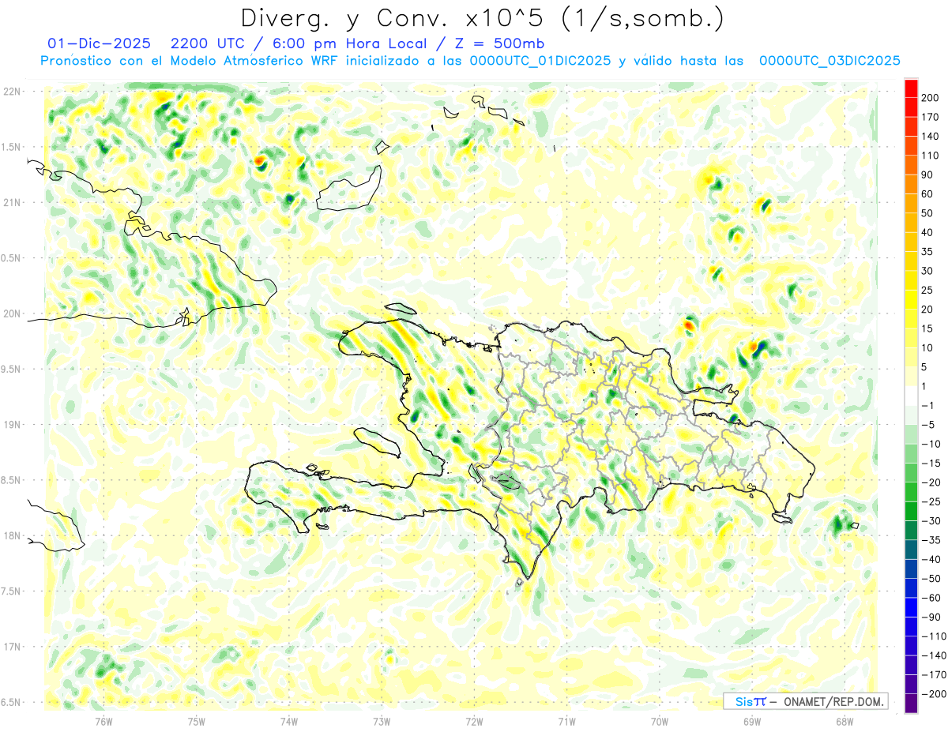Image resolution: width=948 pixels, height=732 pixels.
Task: Click initialization time "0000UTC_01DIC2025"
Action: [x=540, y=61]
